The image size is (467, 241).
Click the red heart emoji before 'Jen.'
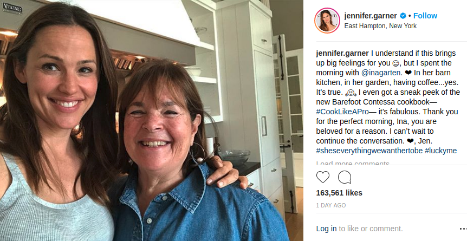tap(396, 141)
